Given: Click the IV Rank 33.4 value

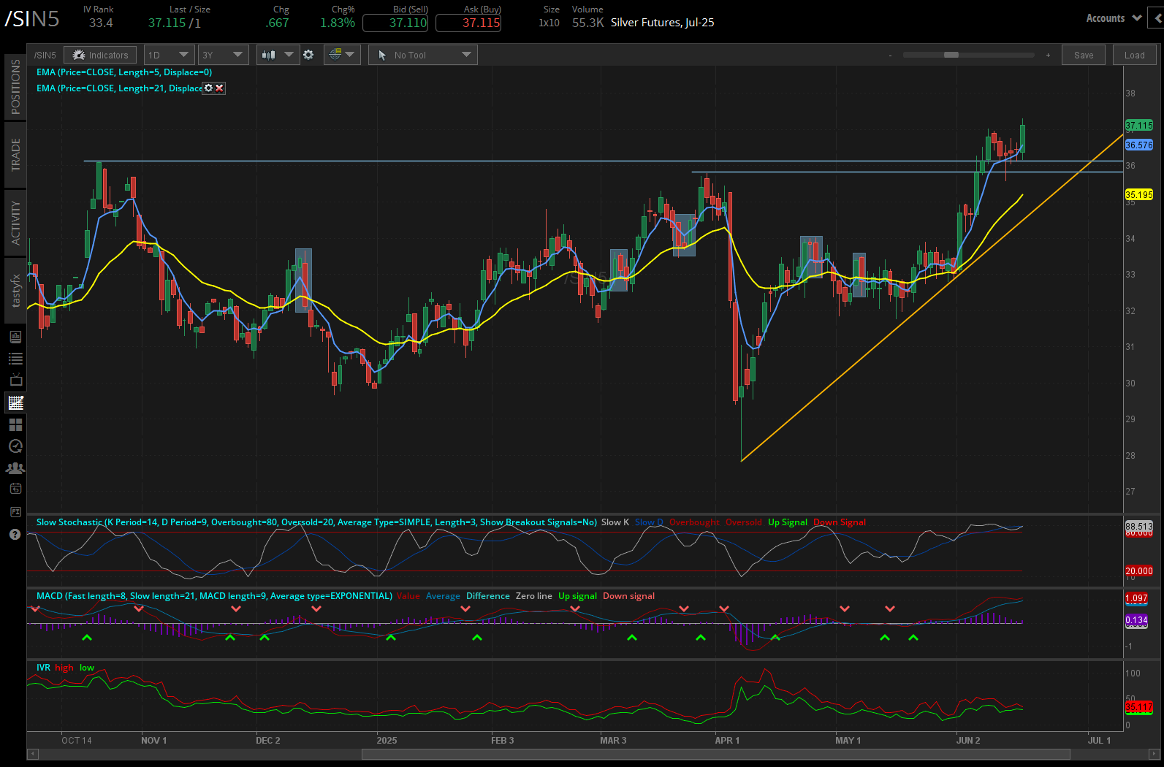Looking at the screenshot, I should (x=101, y=23).
